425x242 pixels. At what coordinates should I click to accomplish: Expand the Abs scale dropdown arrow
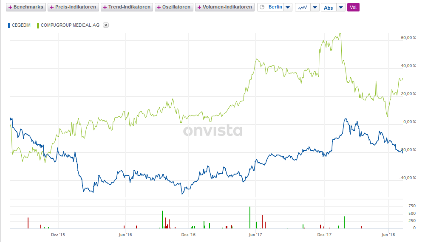click(341, 7)
